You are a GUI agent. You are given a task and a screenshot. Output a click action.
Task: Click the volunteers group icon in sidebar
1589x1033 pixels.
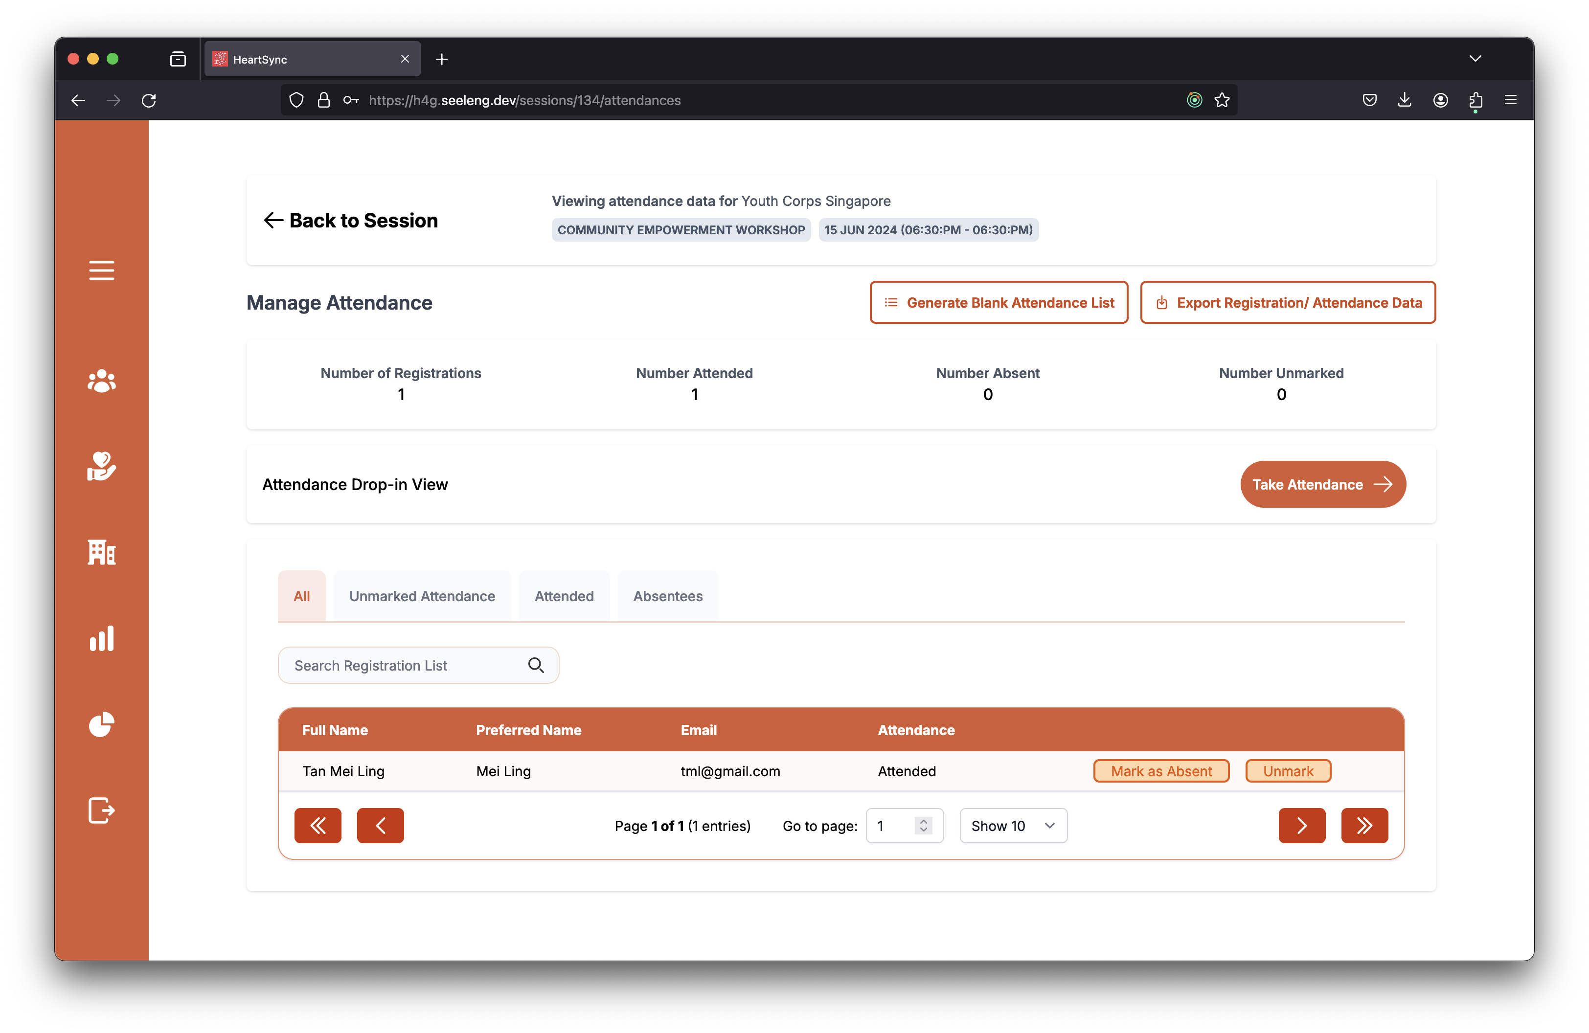pyautogui.click(x=101, y=381)
